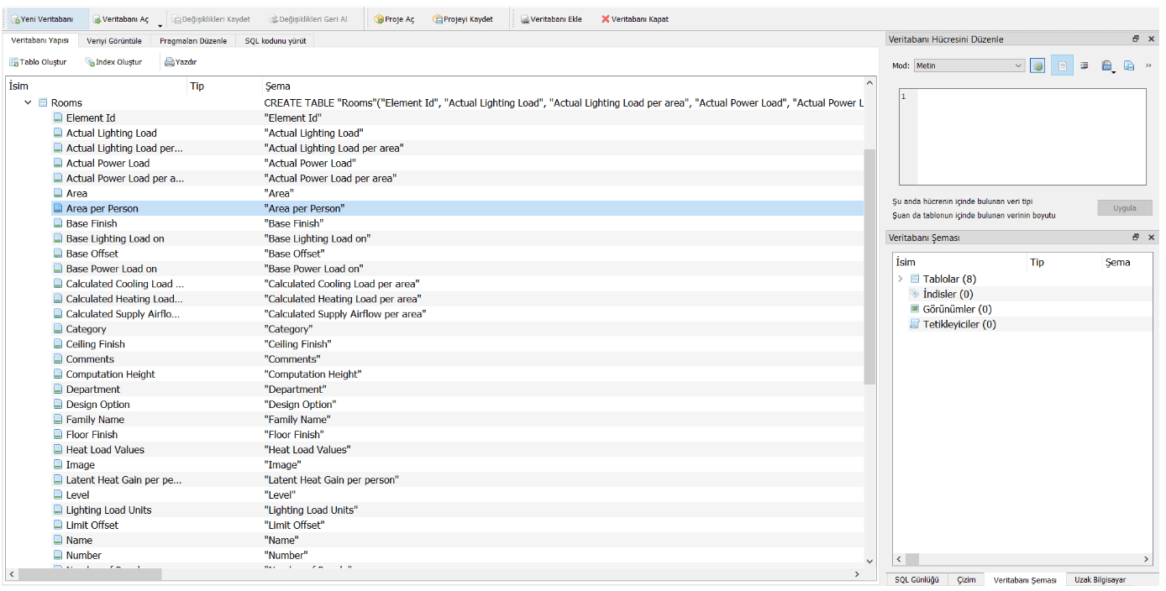Viewport: 1166px width, 591px height.
Task: Click the Tip column header in main tree
Action: (224, 86)
